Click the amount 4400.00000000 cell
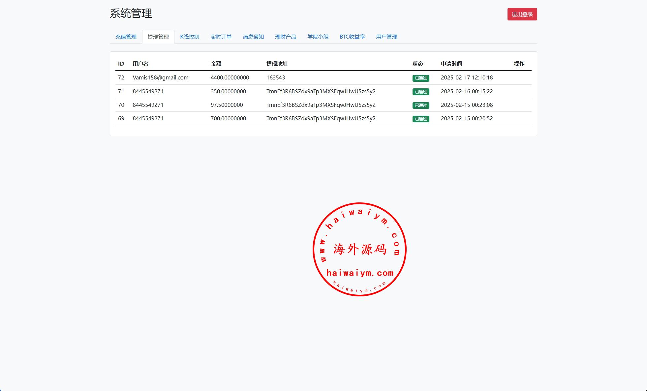The height and width of the screenshot is (391, 647). pyautogui.click(x=230, y=77)
